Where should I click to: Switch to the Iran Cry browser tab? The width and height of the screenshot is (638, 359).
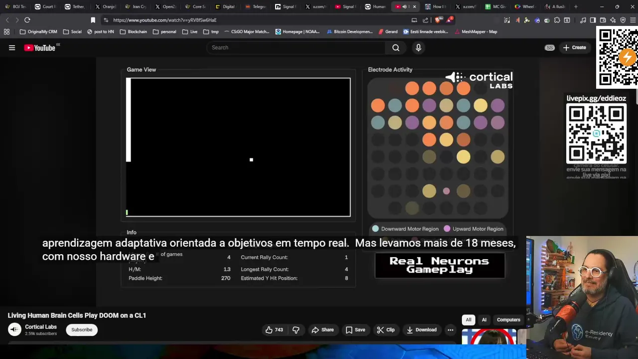pos(135,6)
